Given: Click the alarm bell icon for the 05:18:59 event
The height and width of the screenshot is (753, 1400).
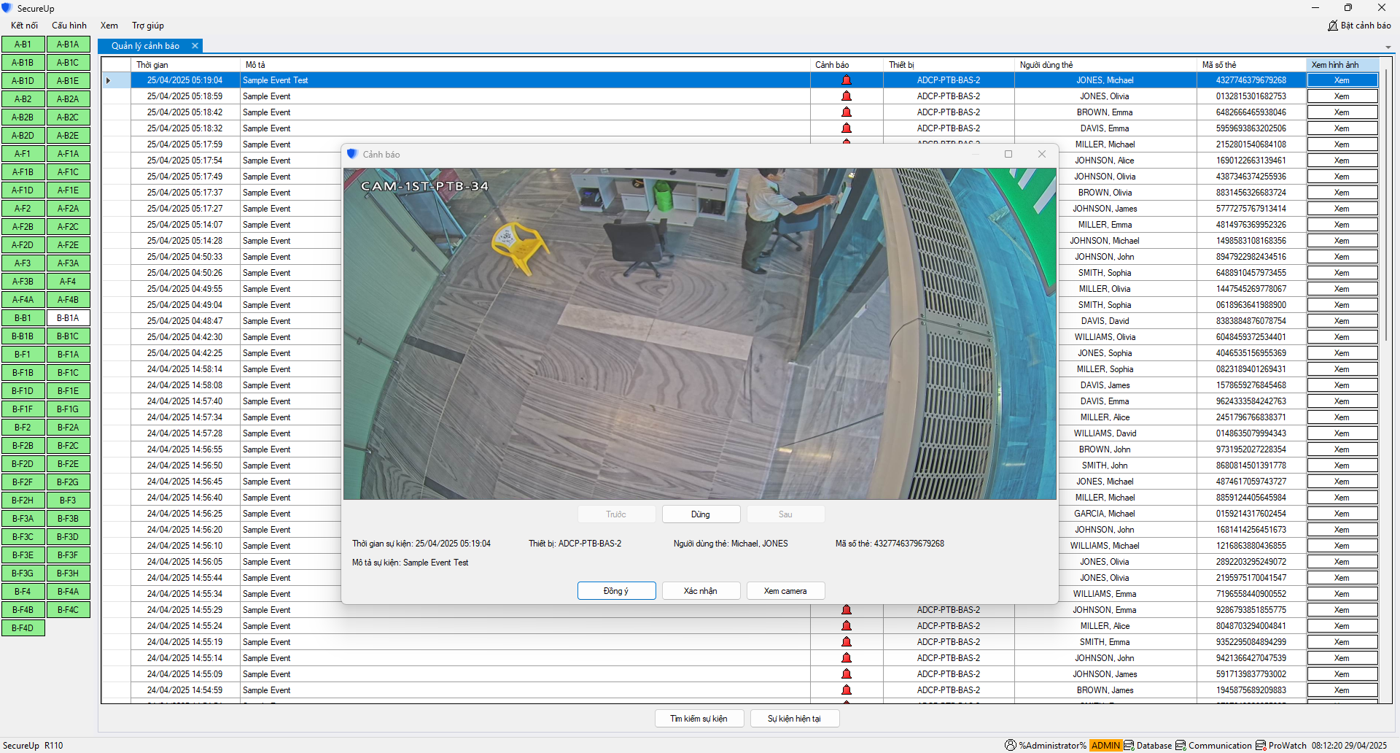Looking at the screenshot, I should (846, 96).
